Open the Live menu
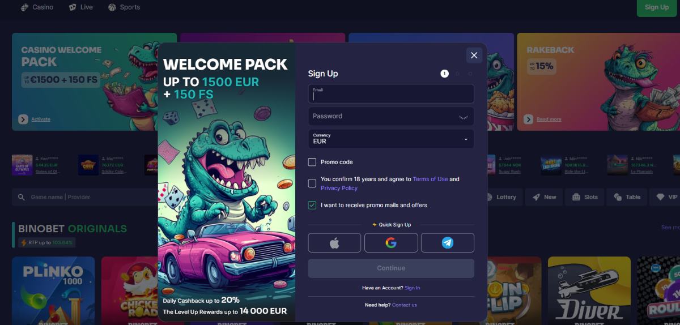This screenshot has height=325, width=680. pyautogui.click(x=81, y=7)
